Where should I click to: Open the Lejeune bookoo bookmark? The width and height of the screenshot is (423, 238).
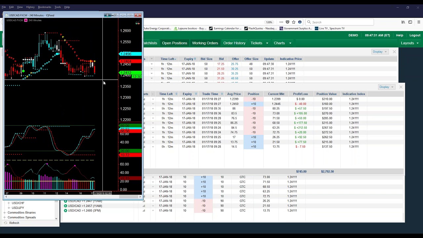190,28
